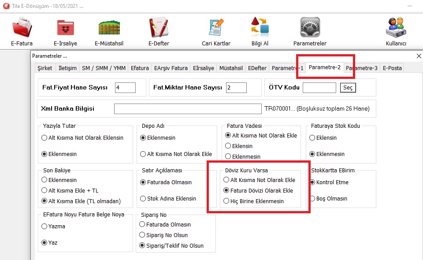Open the Parametreler gear icon
423x260 pixels.
click(x=310, y=28)
